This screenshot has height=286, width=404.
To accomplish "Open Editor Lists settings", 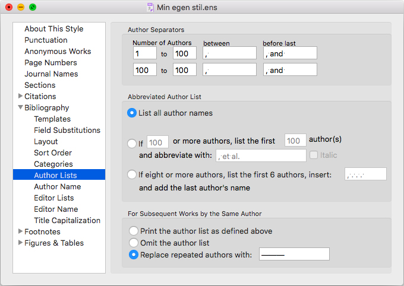I will coord(54,198).
